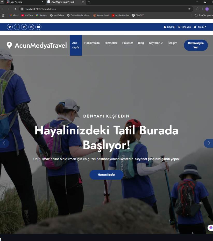Open the Yeni Sekme bookmark
This screenshot has width=213, height=241.
(57, 15)
